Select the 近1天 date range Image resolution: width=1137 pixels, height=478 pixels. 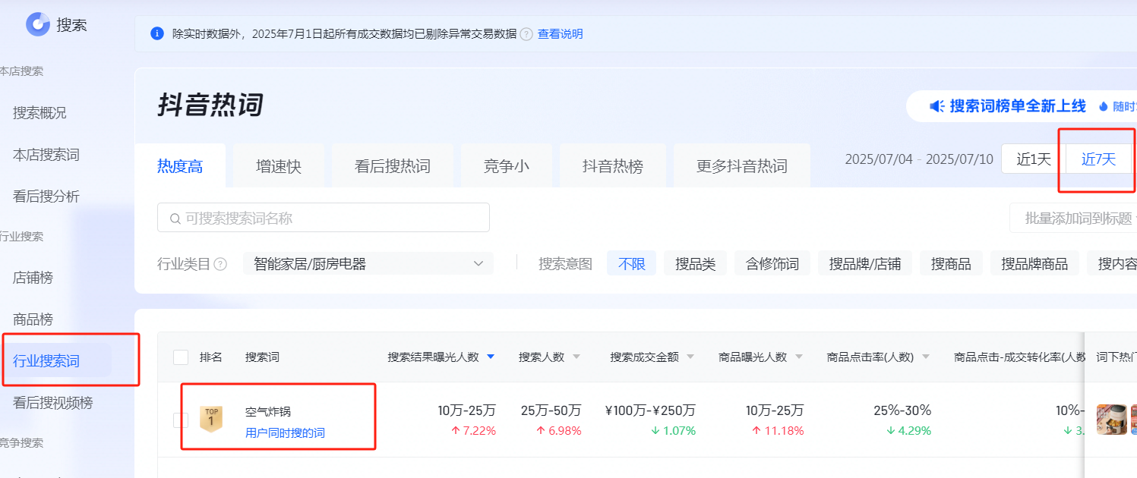pyautogui.click(x=1034, y=159)
